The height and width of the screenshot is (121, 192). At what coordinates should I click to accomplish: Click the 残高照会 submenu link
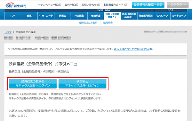[x=108, y=23]
